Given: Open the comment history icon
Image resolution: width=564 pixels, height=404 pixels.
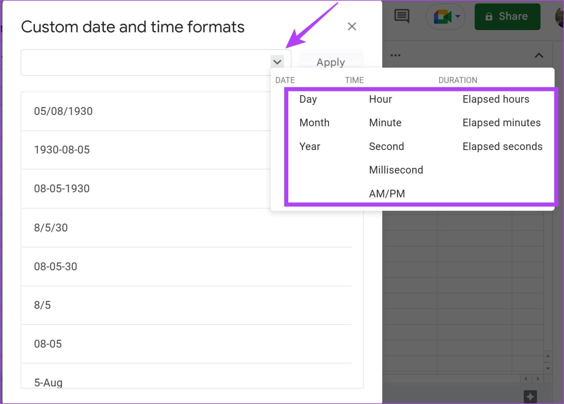Looking at the screenshot, I should pyautogui.click(x=401, y=16).
